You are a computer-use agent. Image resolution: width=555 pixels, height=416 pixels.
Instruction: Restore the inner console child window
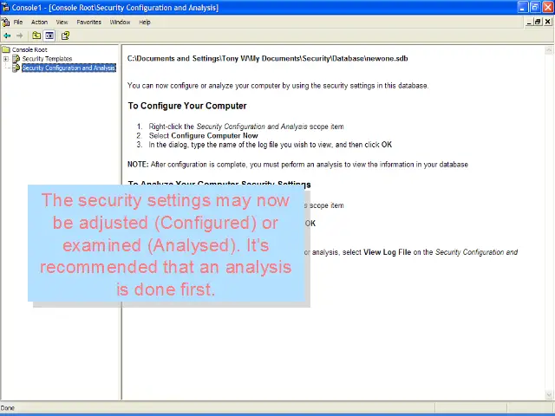[538, 22]
